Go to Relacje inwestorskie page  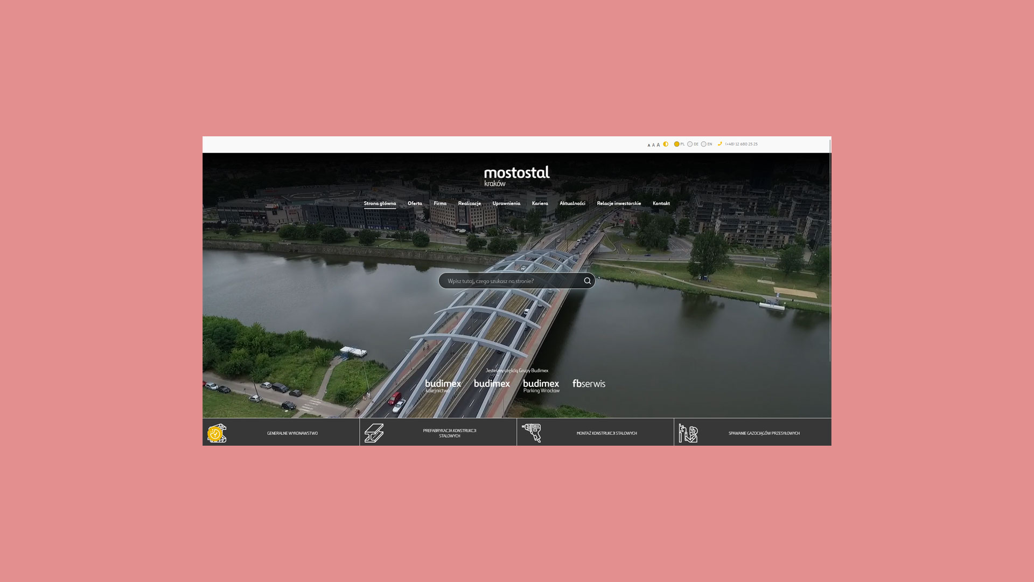coord(619,203)
